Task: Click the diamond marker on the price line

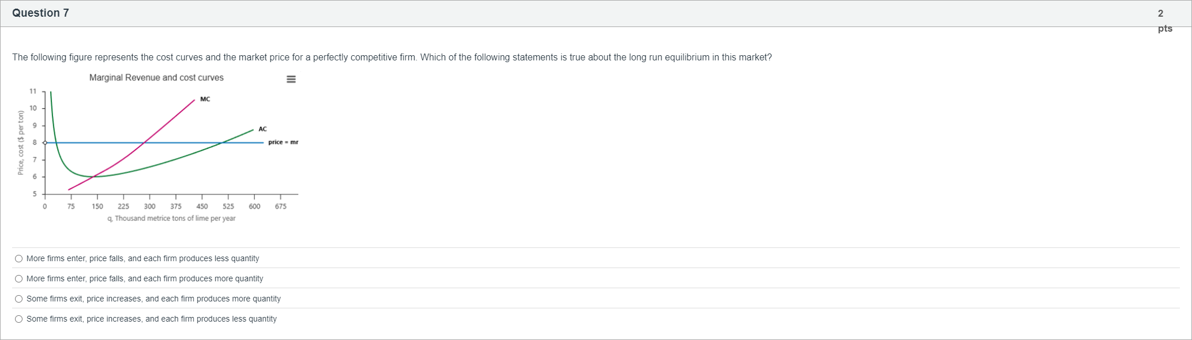Action: pos(45,142)
